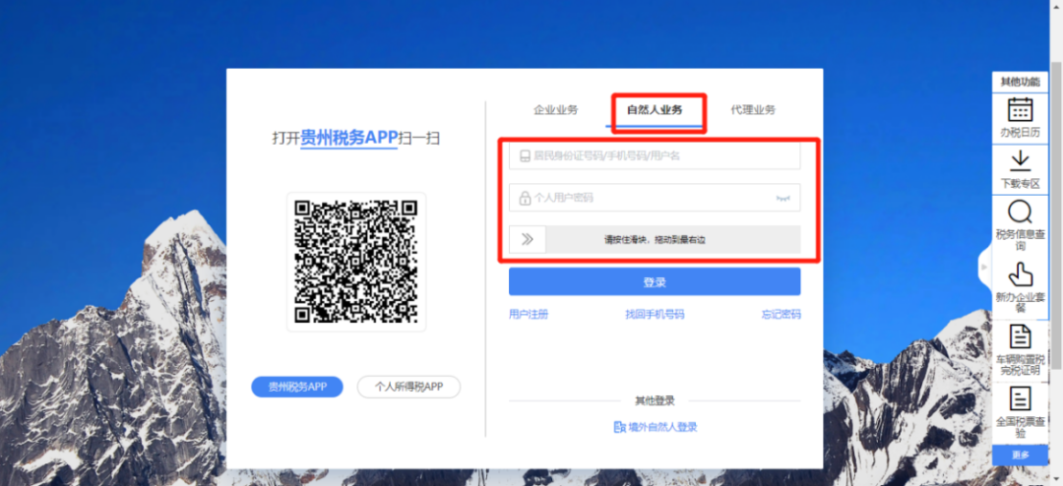Toggle password visibility eye icon
The height and width of the screenshot is (486, 1063).
(782, 198)
